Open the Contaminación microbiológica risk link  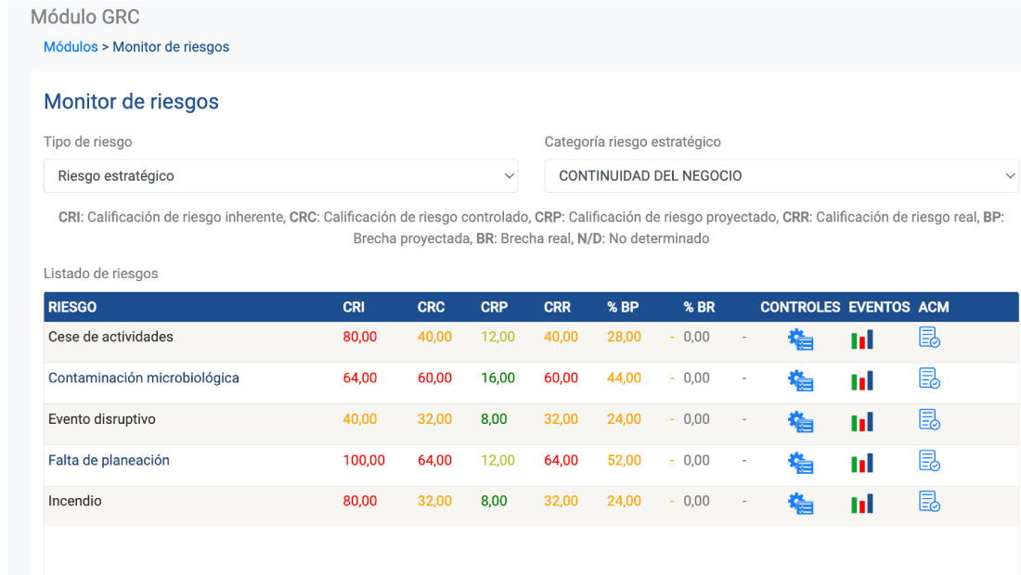point(143,377)
